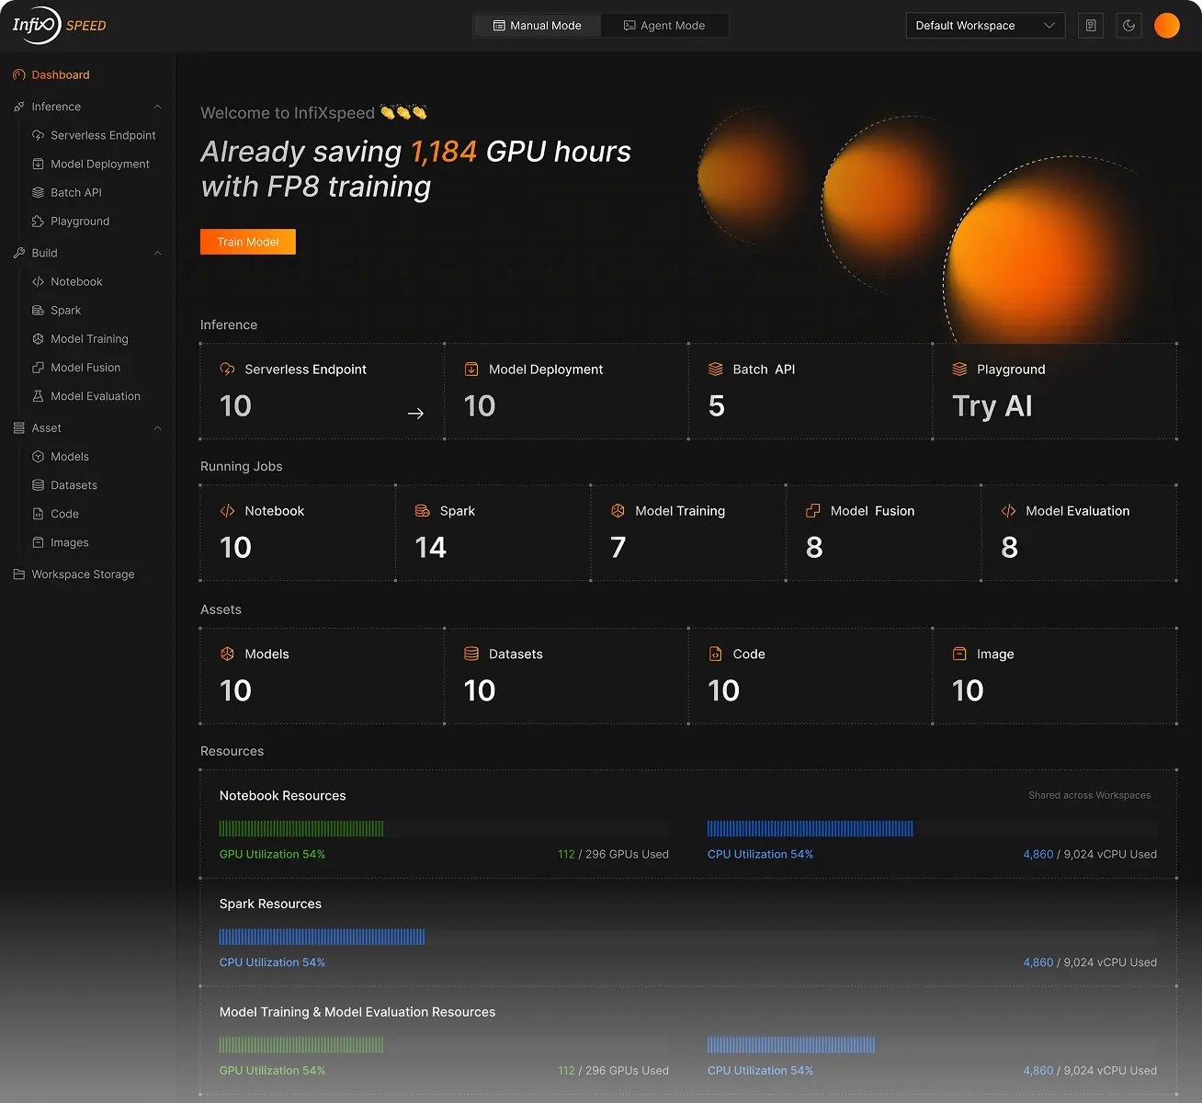Collapse the Asset sidebar section

pyautogui.click(x=157, y=428)
